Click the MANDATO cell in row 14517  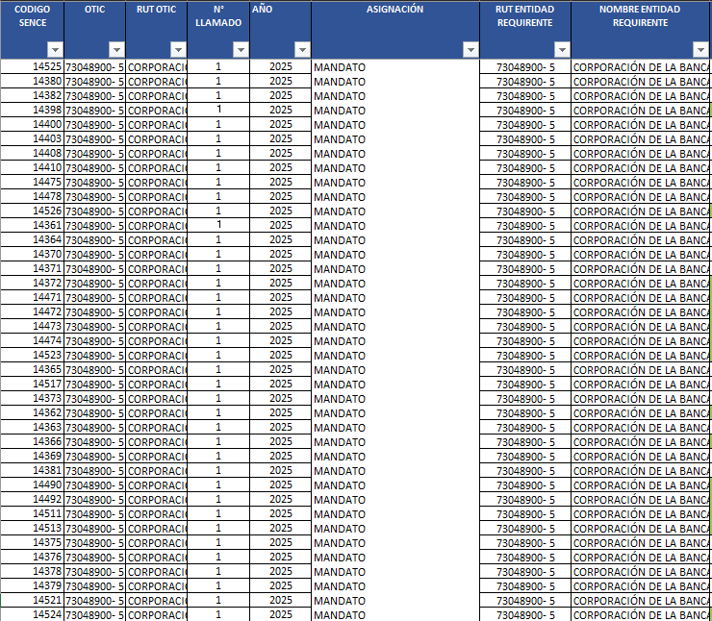click(394, 385)
